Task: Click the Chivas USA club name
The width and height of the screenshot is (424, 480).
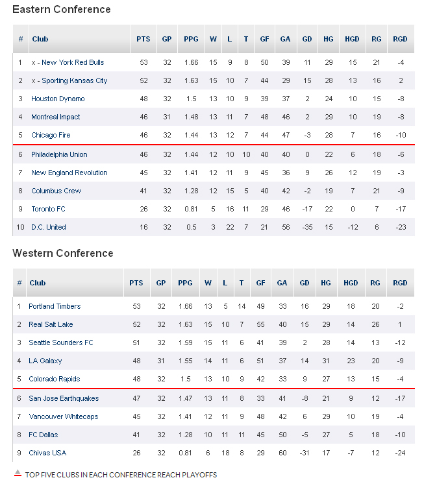Action: (x=47, y=453)
